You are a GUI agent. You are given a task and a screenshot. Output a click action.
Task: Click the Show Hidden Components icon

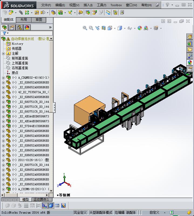(53, 13)
